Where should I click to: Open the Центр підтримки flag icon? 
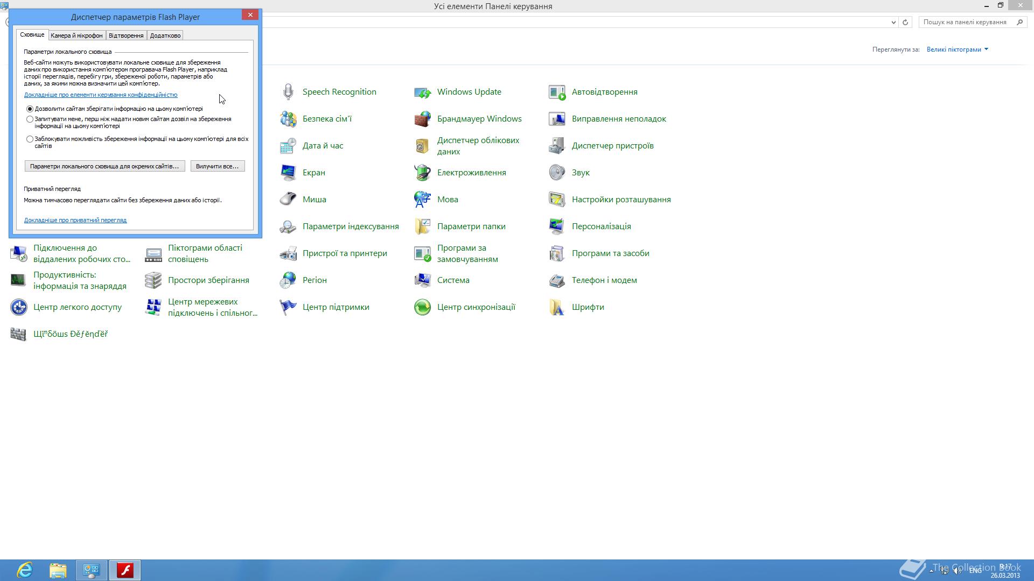click(288, 307)
